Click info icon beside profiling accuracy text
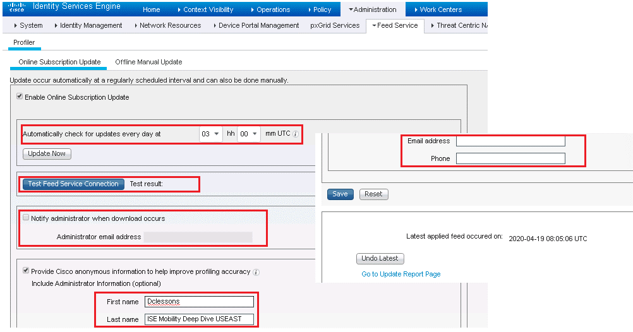Viewport: 633px width, 332px height. pyautogui.click(x=256, y=272)
